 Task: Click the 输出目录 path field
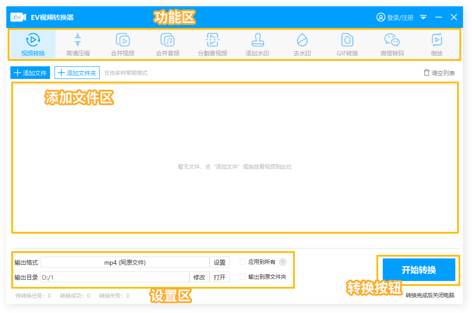pyautogui.click(x=115, y=277)
